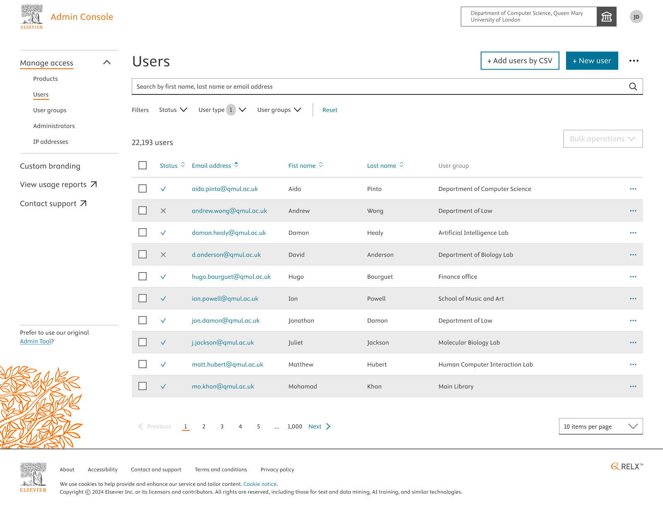
Task: Select the checkbox for Hugo Bourguet
Action: [x=143, y=276]
